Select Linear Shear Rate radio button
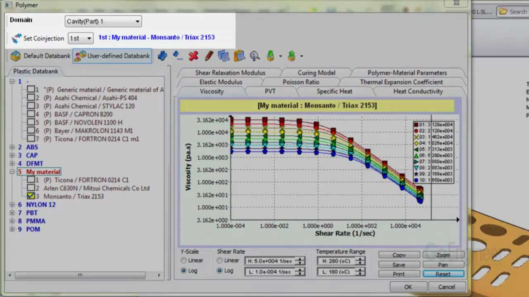Viewport: 529px width, 297px height. click(220, 260)
